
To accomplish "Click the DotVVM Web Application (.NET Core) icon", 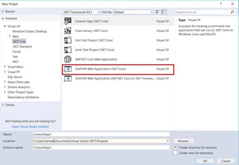I will 68,69.
